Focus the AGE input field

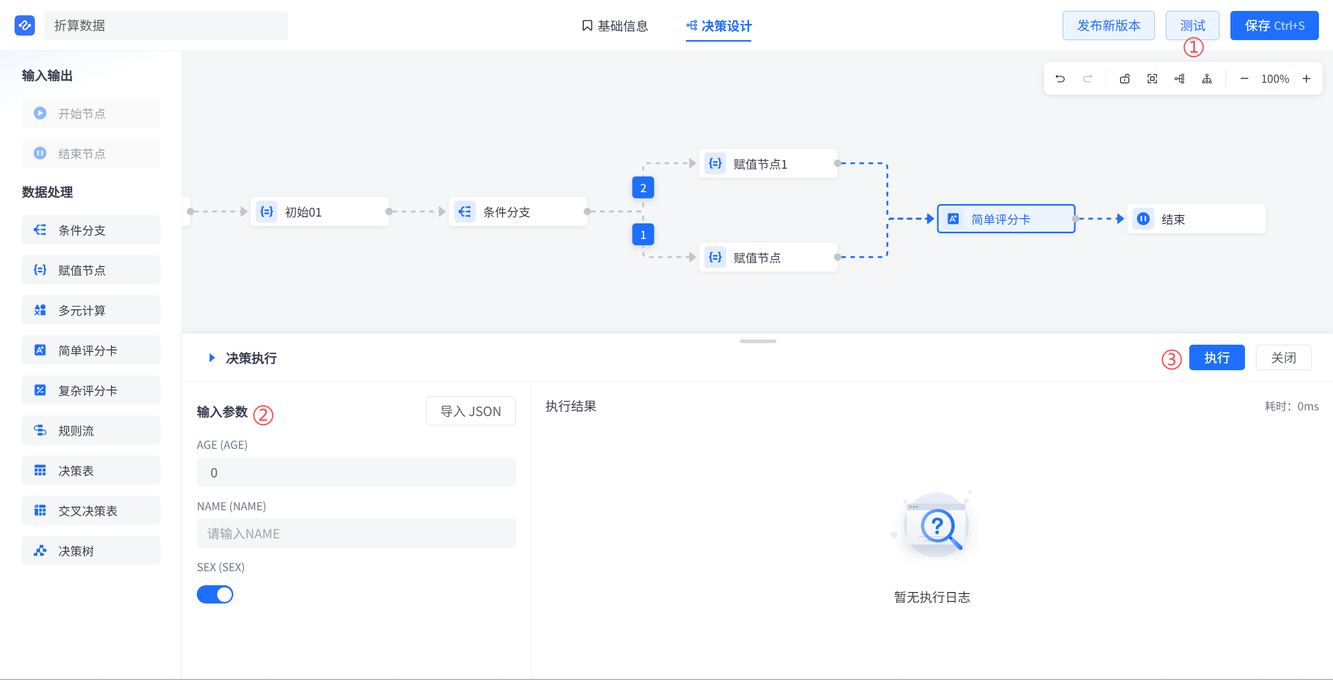(356, 472)
